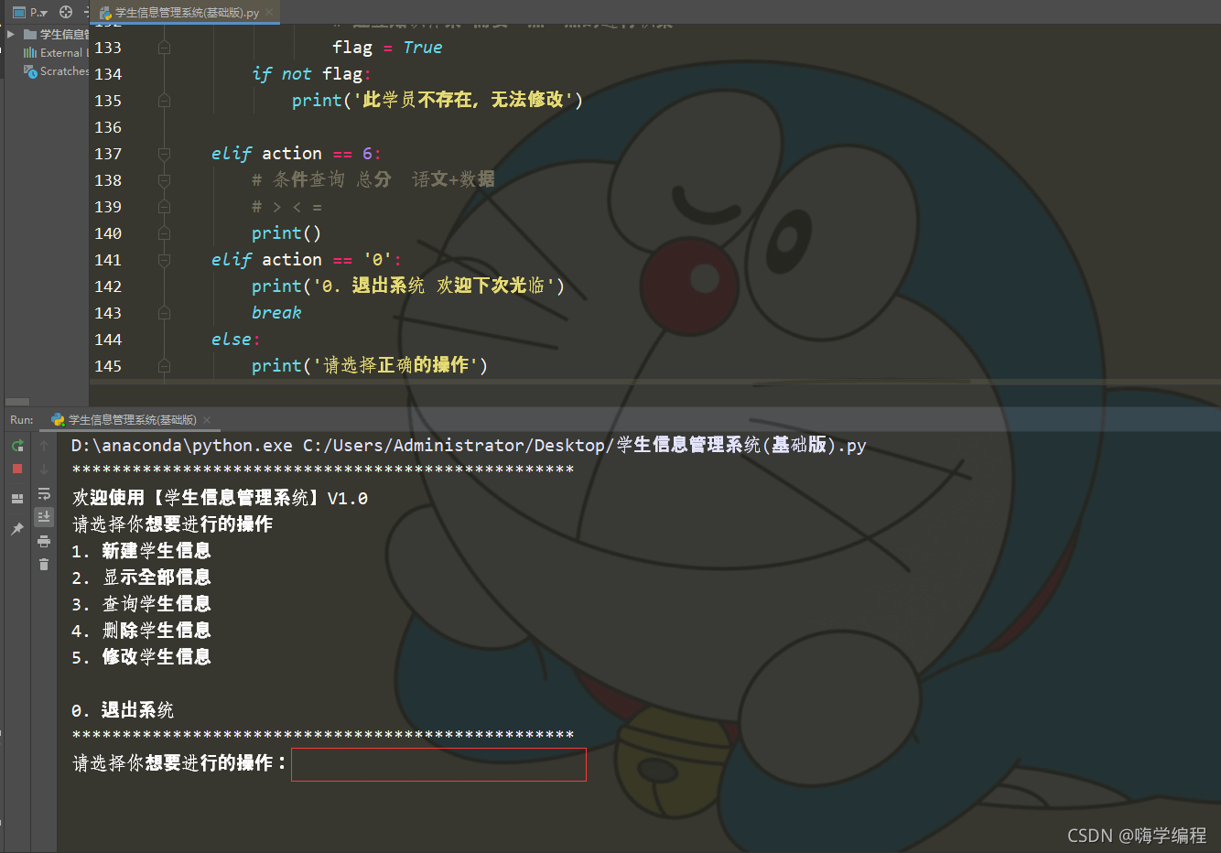Close the 学生信息管理系统(基础版).py editor tab
This screenshot has width=1221, height=853.
tap(269, 13)
